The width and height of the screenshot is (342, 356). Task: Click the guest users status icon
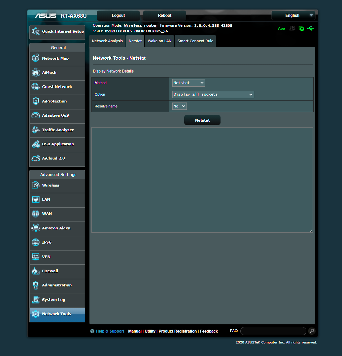tap(292, 28)
